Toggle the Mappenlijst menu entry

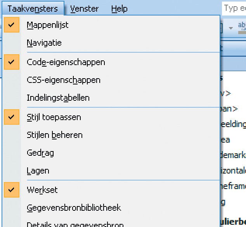click(47, 25)
